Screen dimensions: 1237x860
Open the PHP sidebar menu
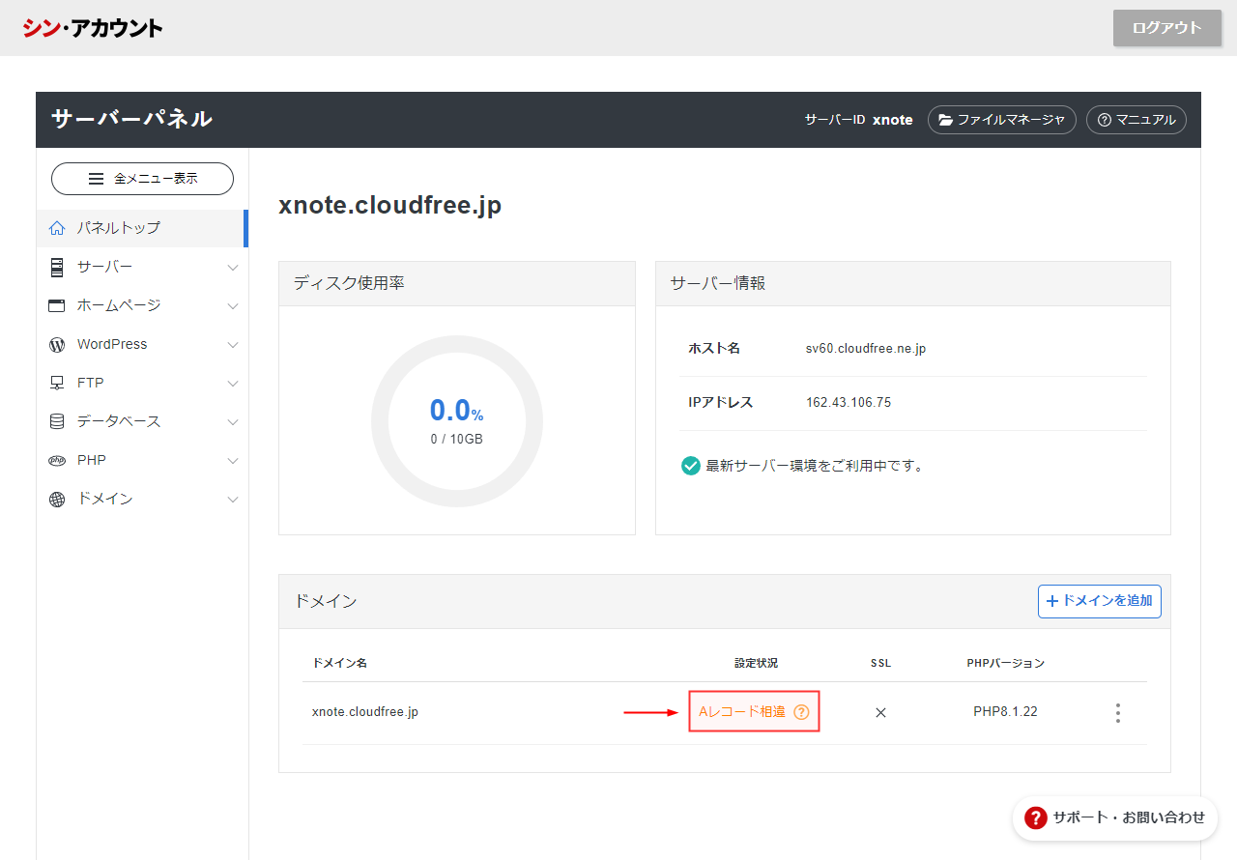pos(142,460)
